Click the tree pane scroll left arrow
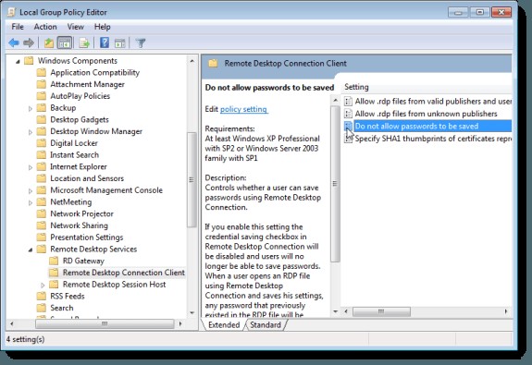The width and height of the screenshot is (532, 365). 12,323
